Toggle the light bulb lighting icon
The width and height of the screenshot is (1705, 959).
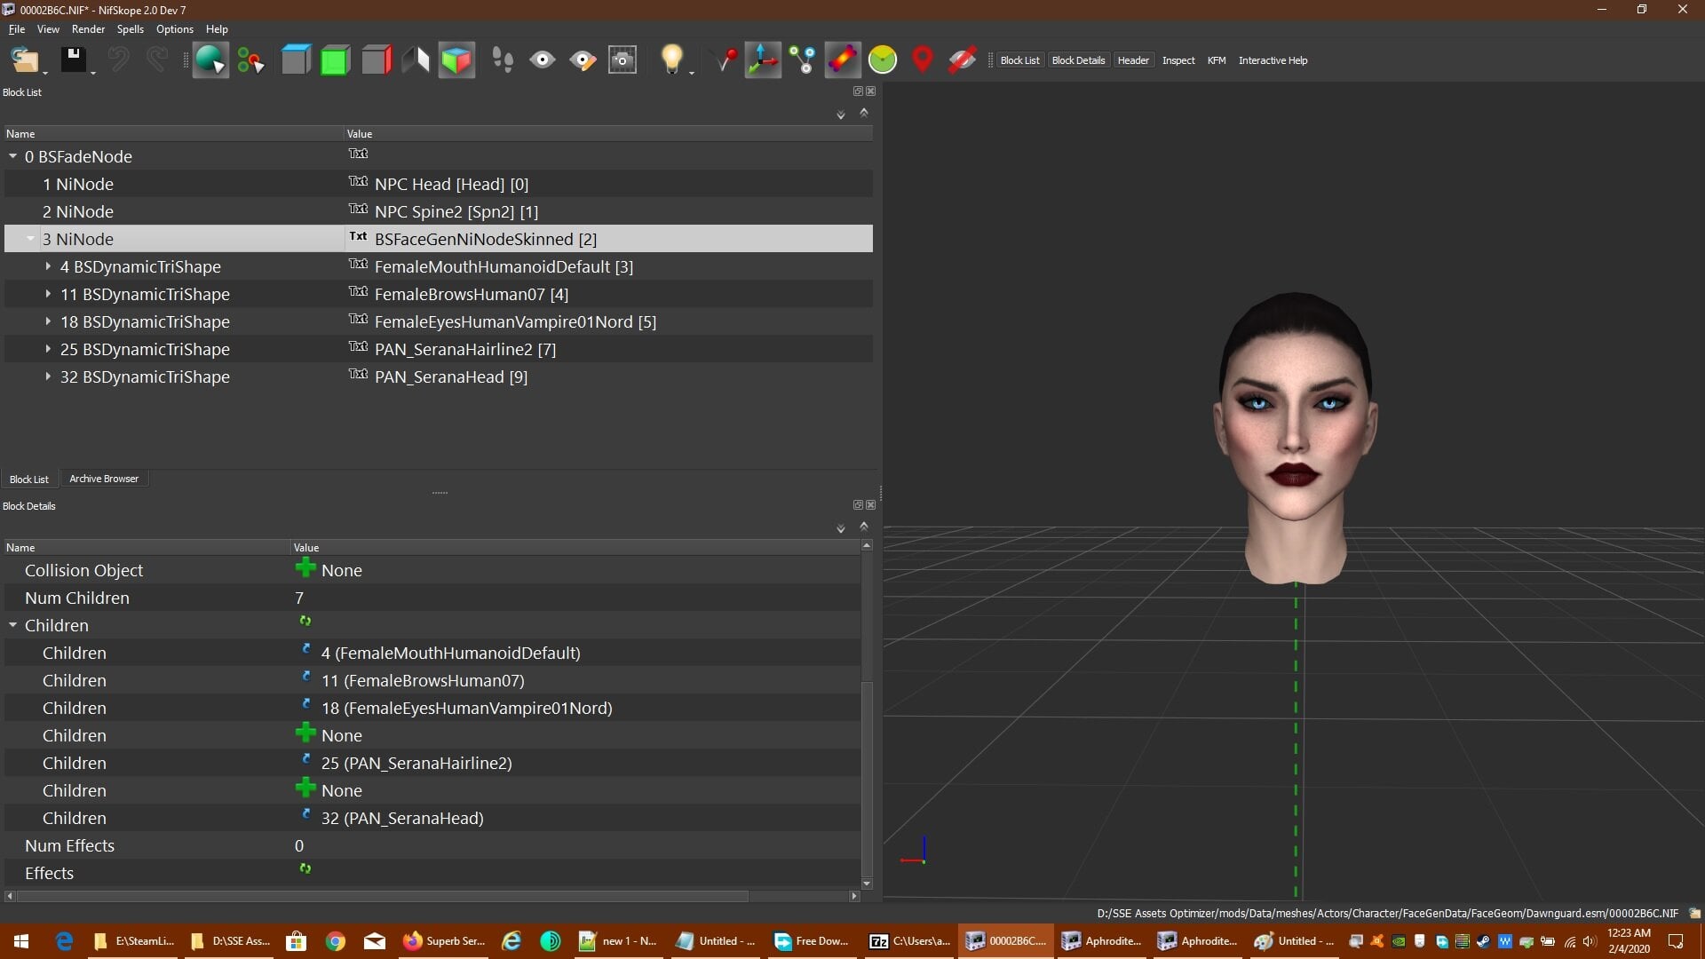[x=672, y=59]
